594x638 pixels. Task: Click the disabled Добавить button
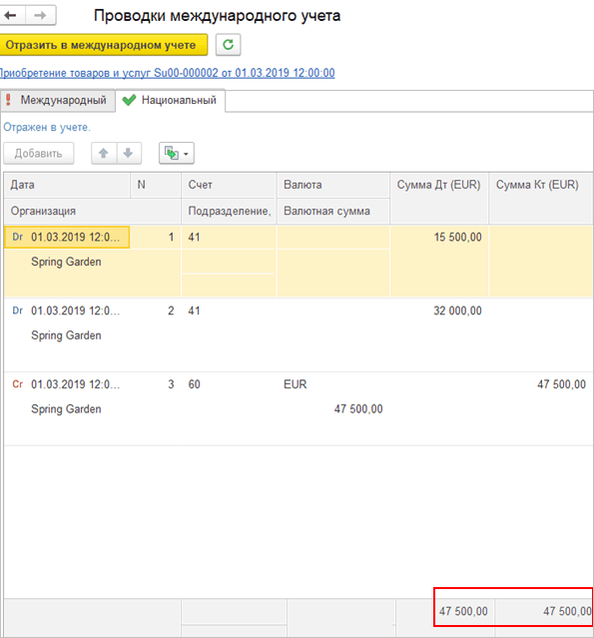[39, 154]
